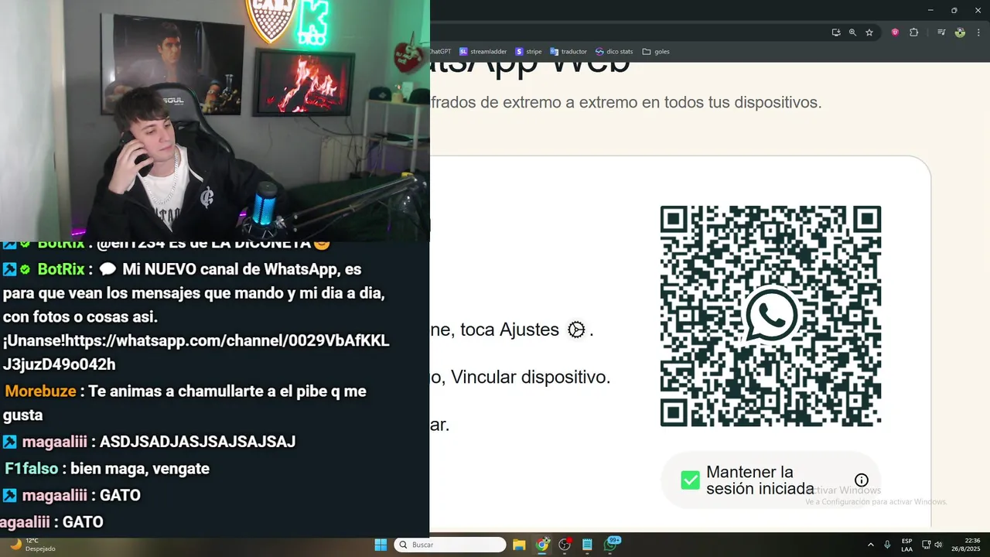Open the streamladder bookmark

coord(483,52)
